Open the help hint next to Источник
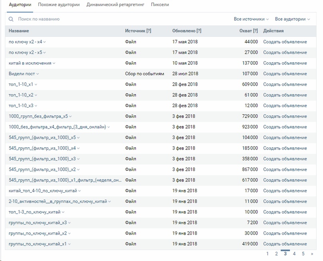The width and height of the screenshot is (323, 261). coord(149,31)
